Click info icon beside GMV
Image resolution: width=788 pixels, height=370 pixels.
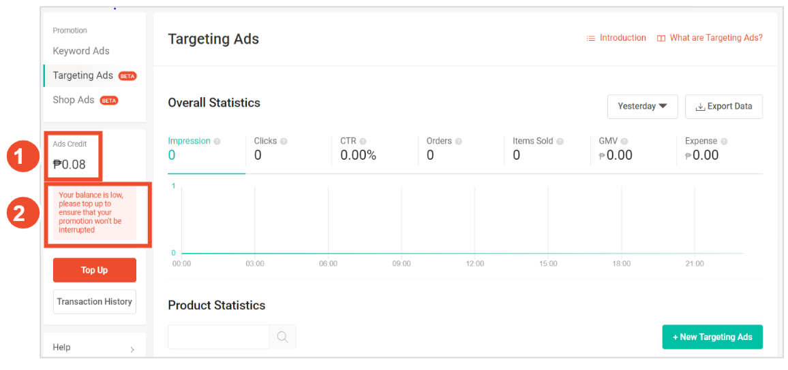[x=624, y=141]
